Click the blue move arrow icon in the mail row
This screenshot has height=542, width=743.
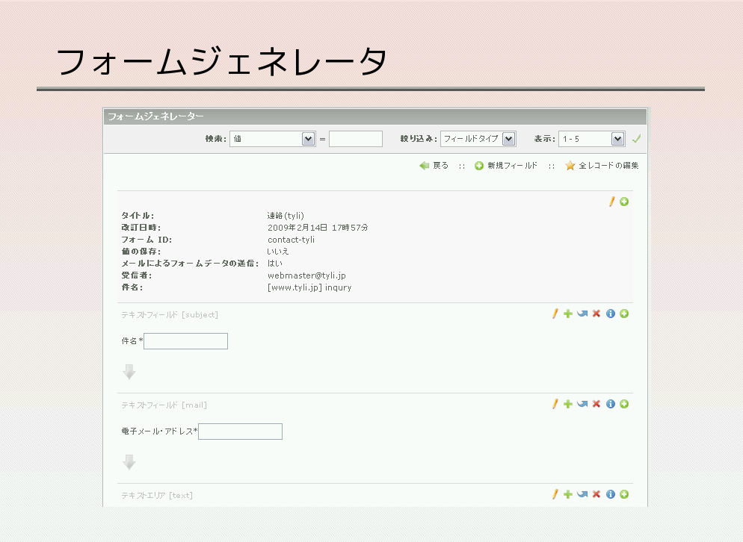coord(582,404)
